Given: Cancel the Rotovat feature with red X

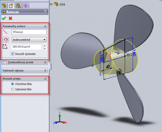Looking at the screenshot, I should (x=10, y=18).
